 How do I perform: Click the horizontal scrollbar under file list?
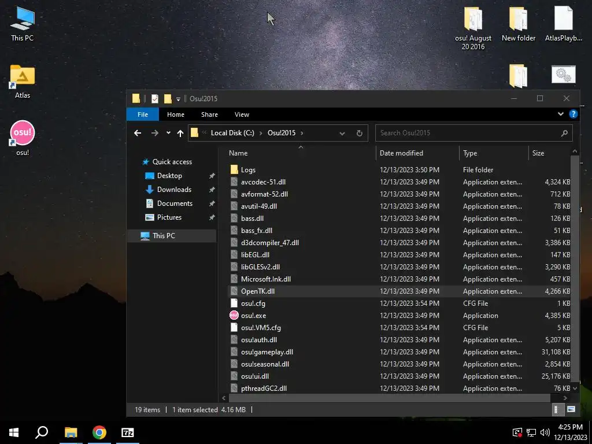389,398
